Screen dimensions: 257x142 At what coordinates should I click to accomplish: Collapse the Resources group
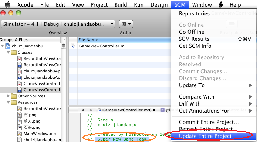click(8, 102)
